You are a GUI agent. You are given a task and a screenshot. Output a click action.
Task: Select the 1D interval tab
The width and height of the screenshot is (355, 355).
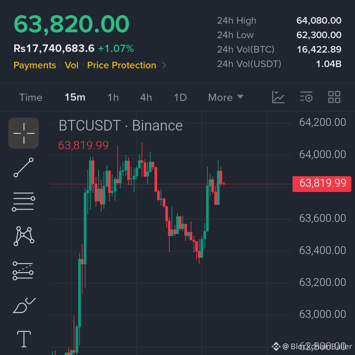(180, 98)
